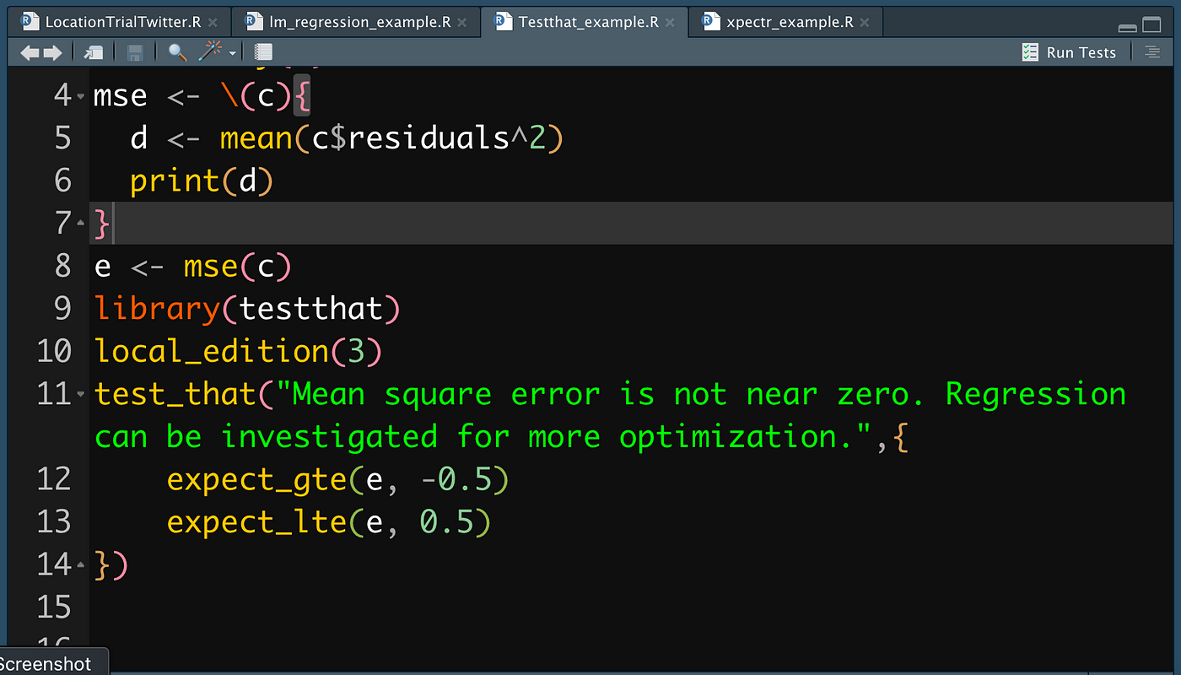Click the code tools magic wand
This screenshot has height=675, width=1181.
click(x=209, y=51)
